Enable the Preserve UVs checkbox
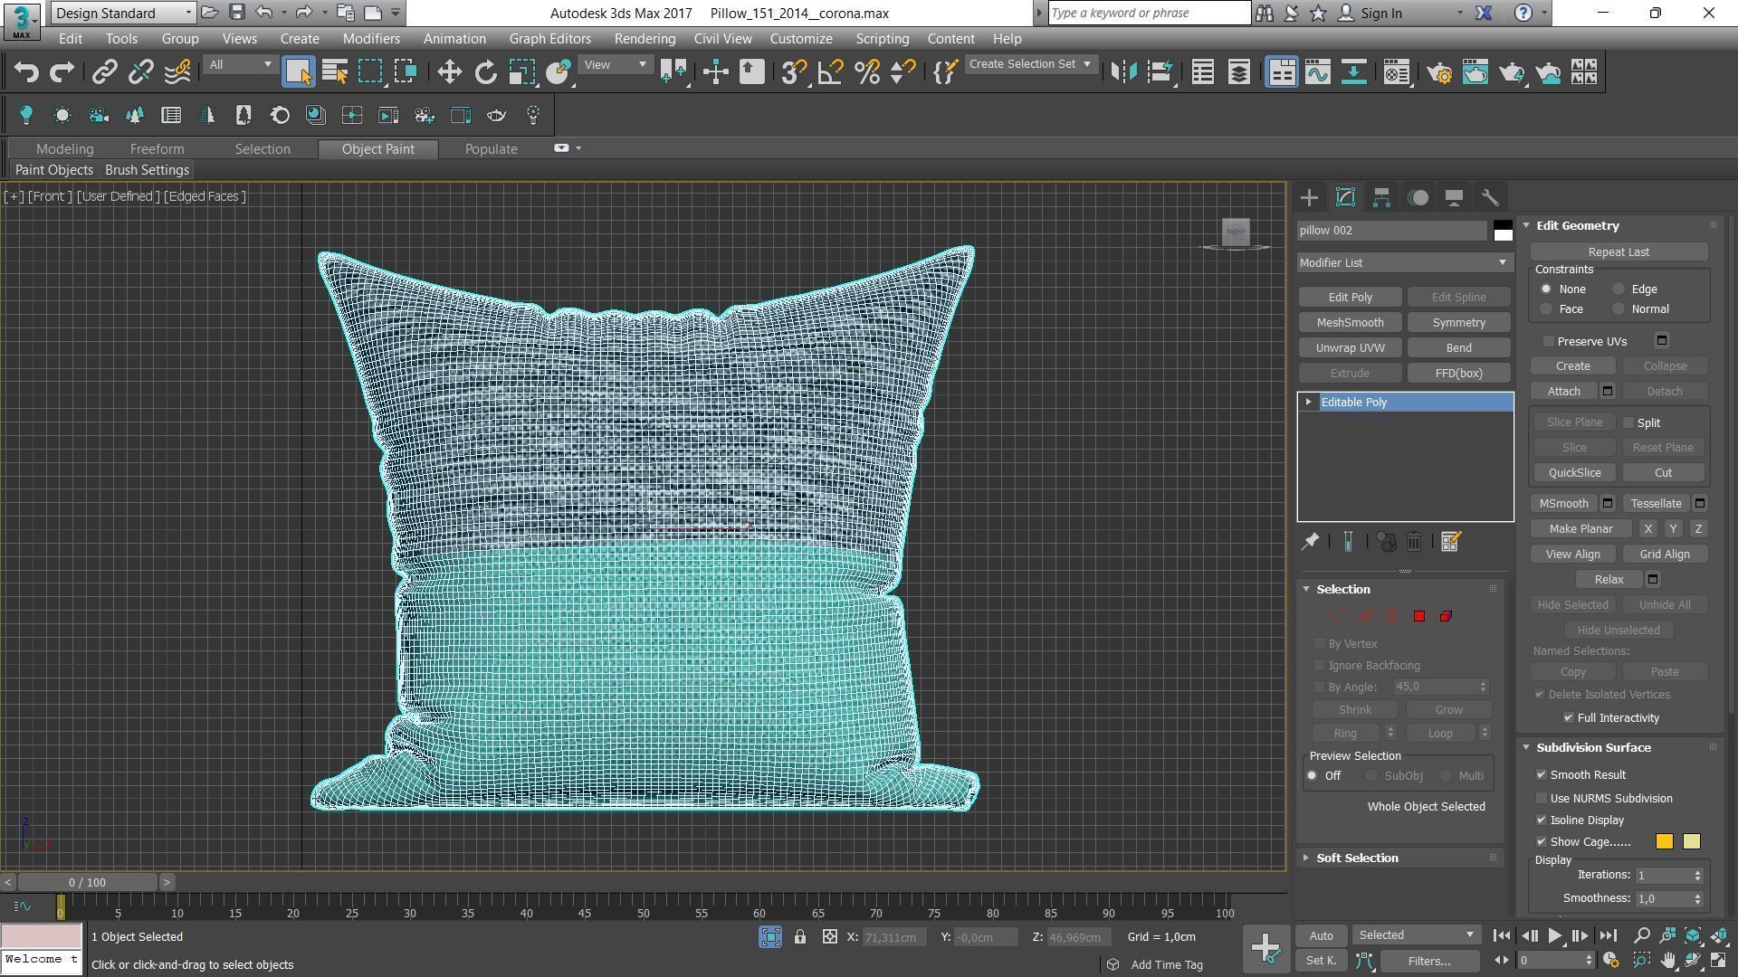 tap(1549, 342)
